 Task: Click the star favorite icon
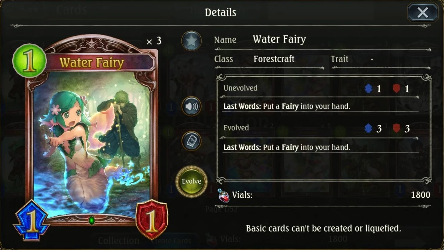click(x=191, y=41)
